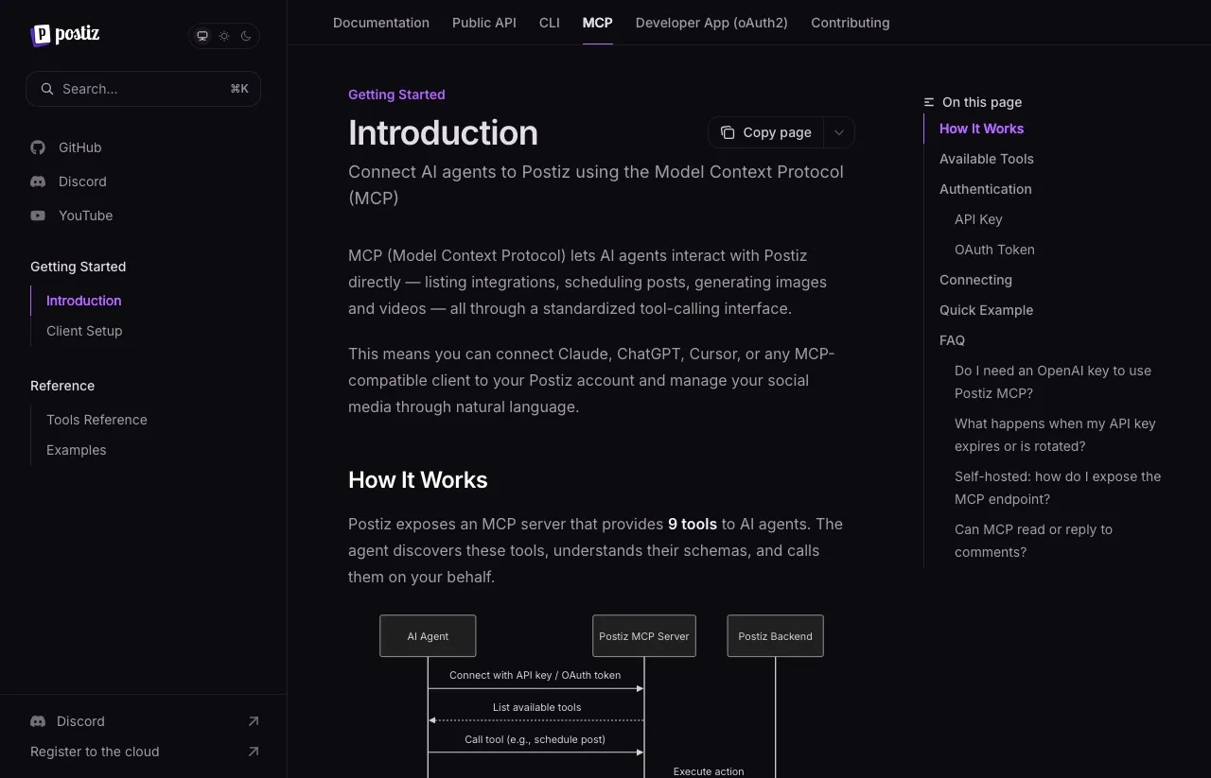
Task: Click the Postiz MCP Server diagram box
Action: pyautogui.click(x=644, y=636)
